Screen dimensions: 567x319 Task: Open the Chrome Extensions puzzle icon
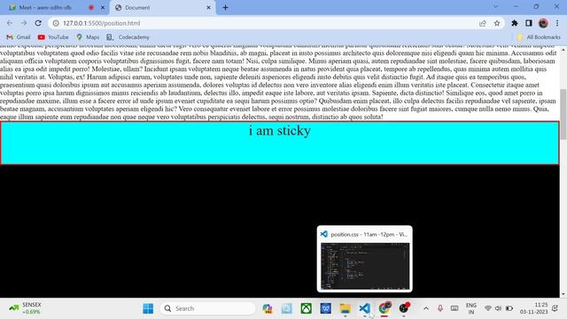[514, 23]
